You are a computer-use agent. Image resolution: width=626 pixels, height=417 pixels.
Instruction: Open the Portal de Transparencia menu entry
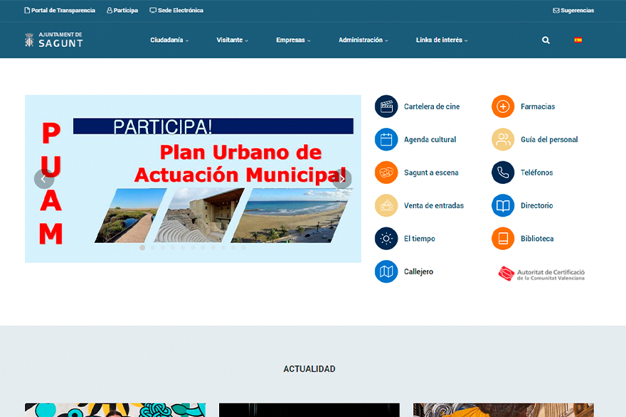coord(59,10)
